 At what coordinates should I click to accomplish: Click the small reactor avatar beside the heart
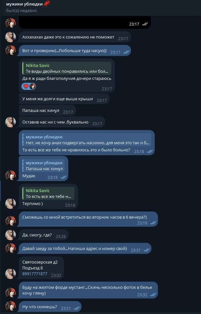[x=32, y=86]
